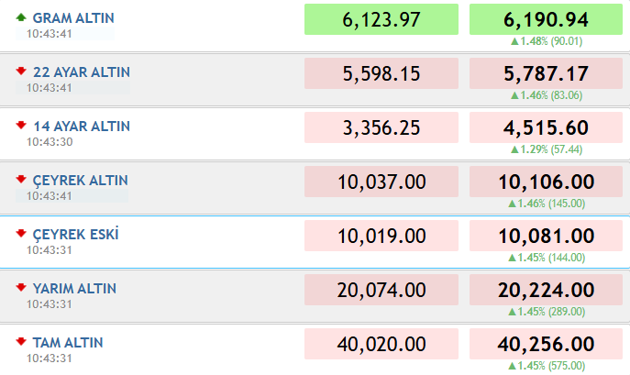Image resolution: width=630 pixels, height=375 pixels.
Task: Open the YARIM ALTIN link
Action: [x=74, y=289]
